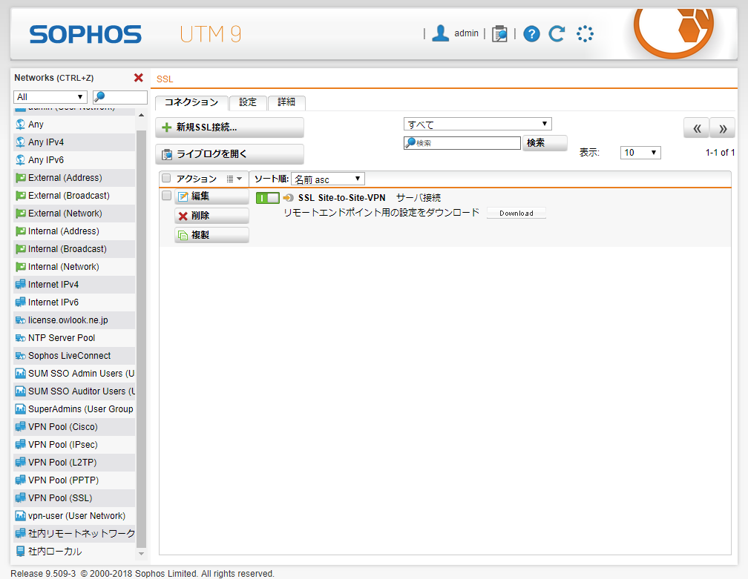This screenshot has height=579, width=748.
Task: Open the 名前 asc sort order dropdown
Action: click(x=327, y=179)
